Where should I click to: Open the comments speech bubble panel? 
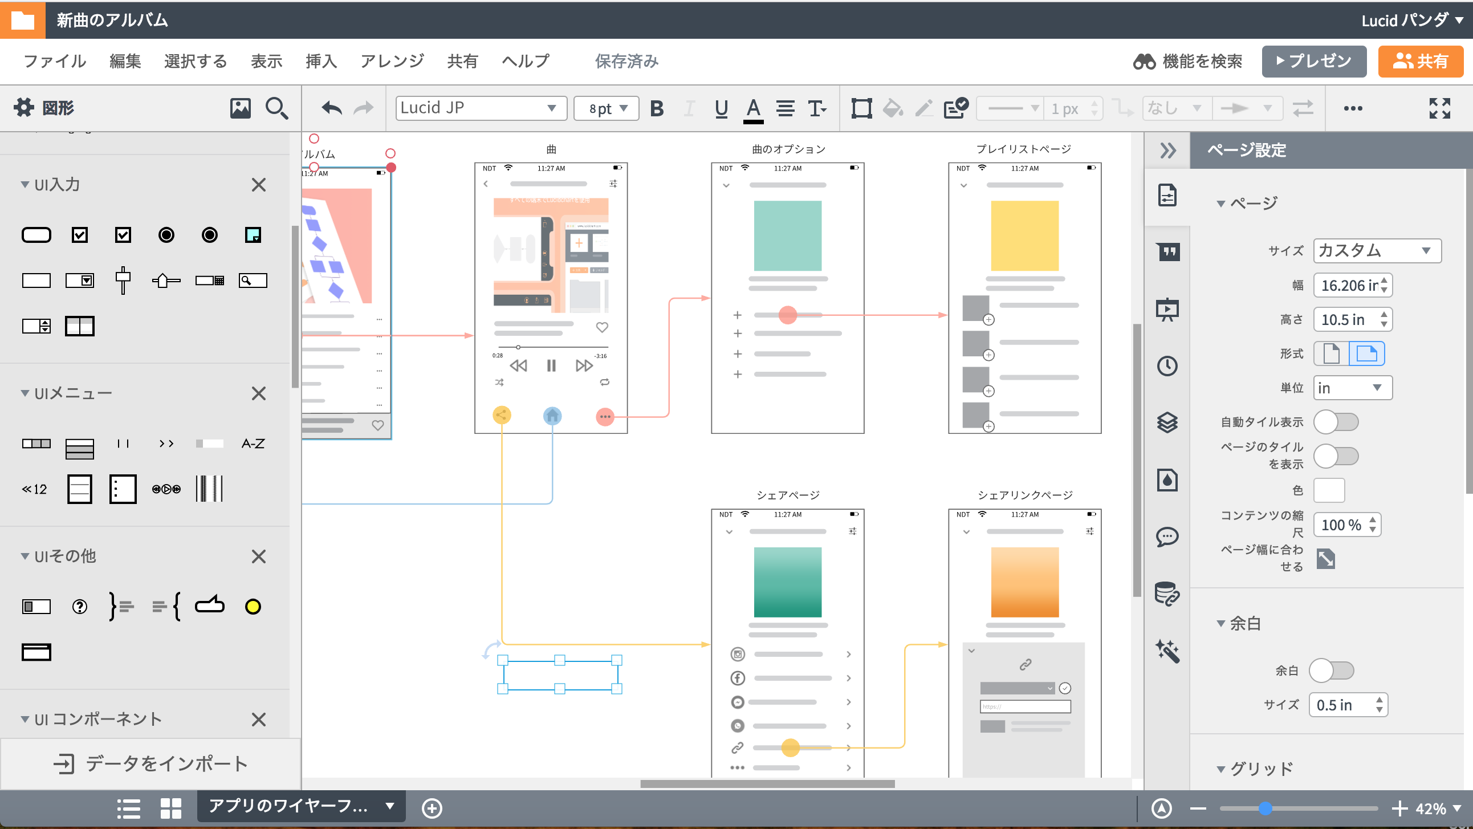tap(1166, 537)
